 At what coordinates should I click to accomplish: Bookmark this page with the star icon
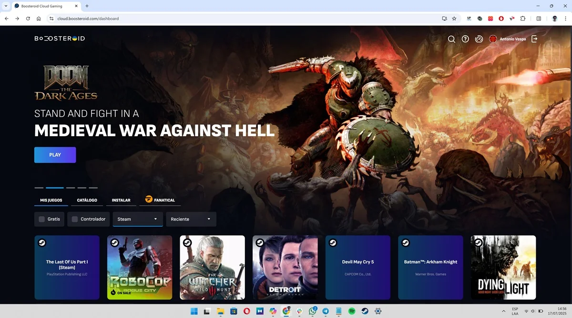click(454, 19)
